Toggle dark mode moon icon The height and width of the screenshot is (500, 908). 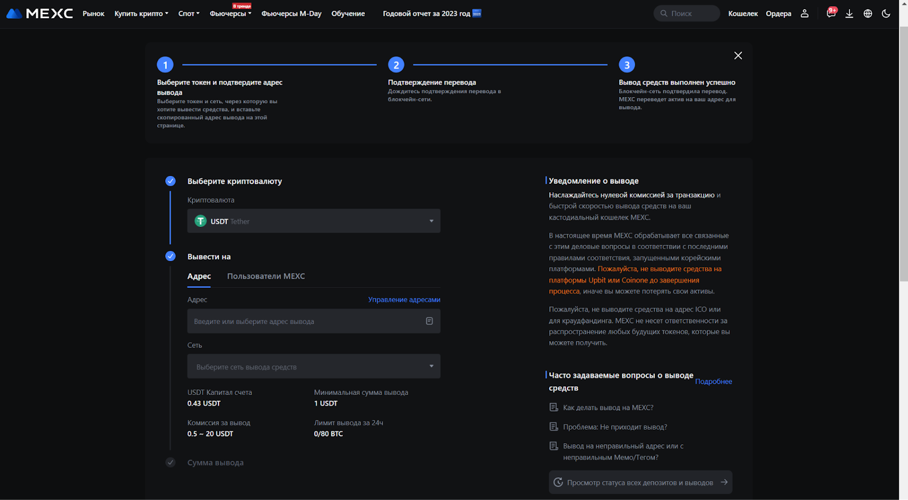point(886,14)
